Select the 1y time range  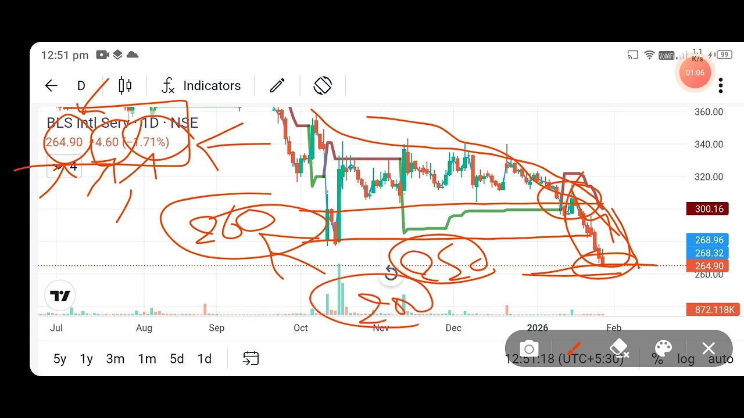coord(86,359)
